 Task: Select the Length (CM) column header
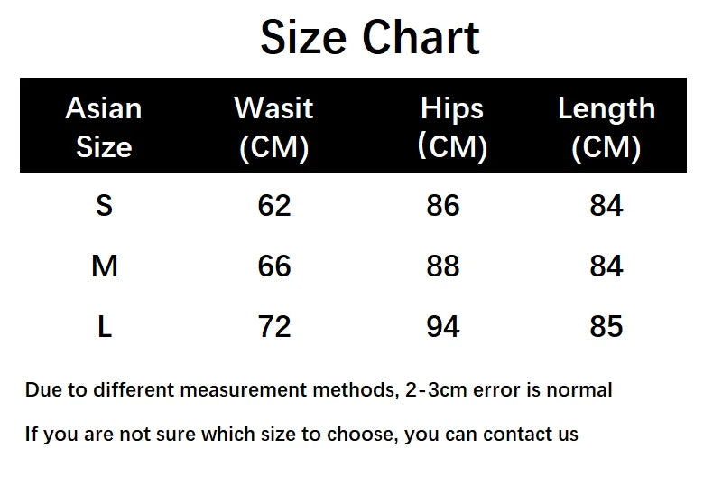606,128
